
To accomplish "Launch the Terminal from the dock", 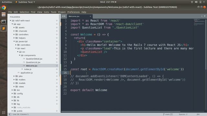I will pyautogui.click(x=4, y=22).
